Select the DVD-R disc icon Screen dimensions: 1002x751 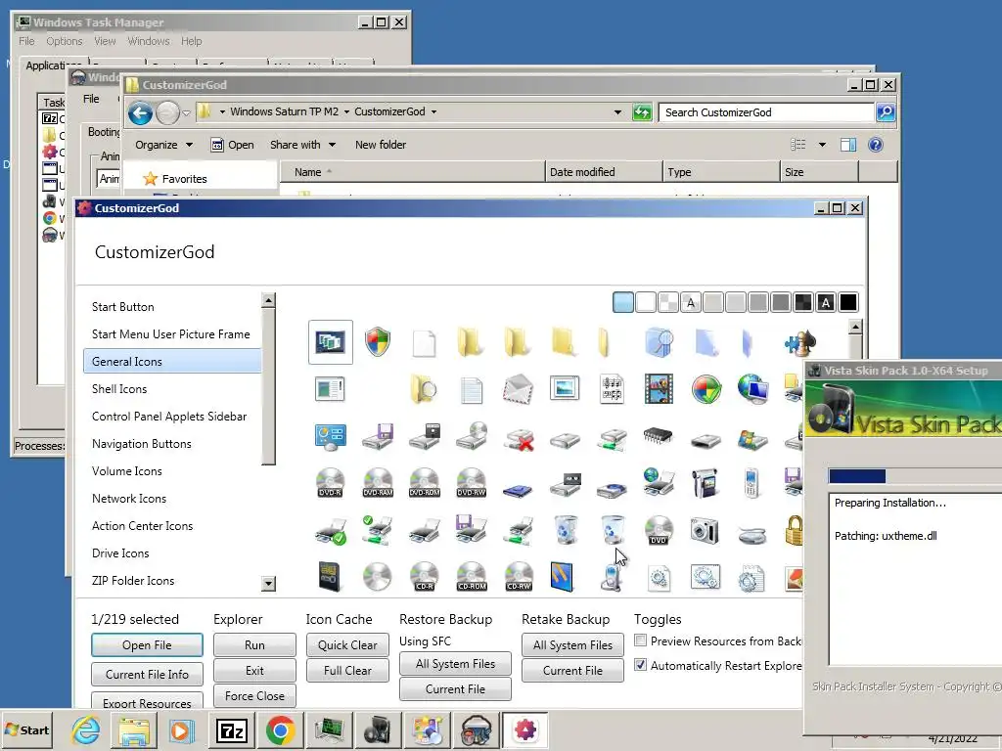tap(331, 483)
